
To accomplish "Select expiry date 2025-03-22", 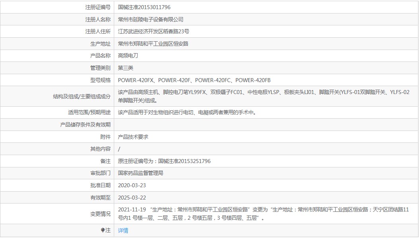I will coord(132,198).
